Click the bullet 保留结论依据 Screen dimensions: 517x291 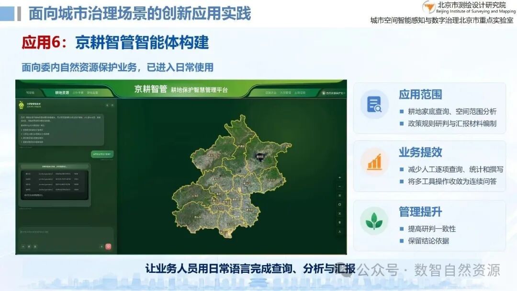[x=428, y=241]
